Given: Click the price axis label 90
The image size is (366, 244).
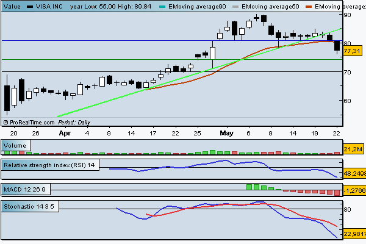Looking at the screenshot, I should coord(347,15).
